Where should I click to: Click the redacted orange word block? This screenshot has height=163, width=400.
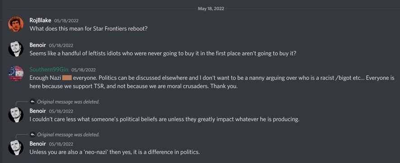[67, 78]
